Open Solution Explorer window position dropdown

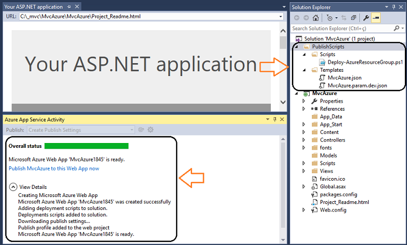(386, 7)
